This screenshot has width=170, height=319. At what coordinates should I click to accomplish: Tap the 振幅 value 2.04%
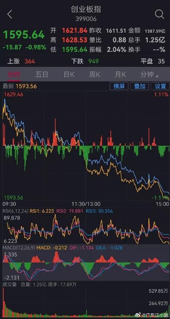click(x=116, y=49)
